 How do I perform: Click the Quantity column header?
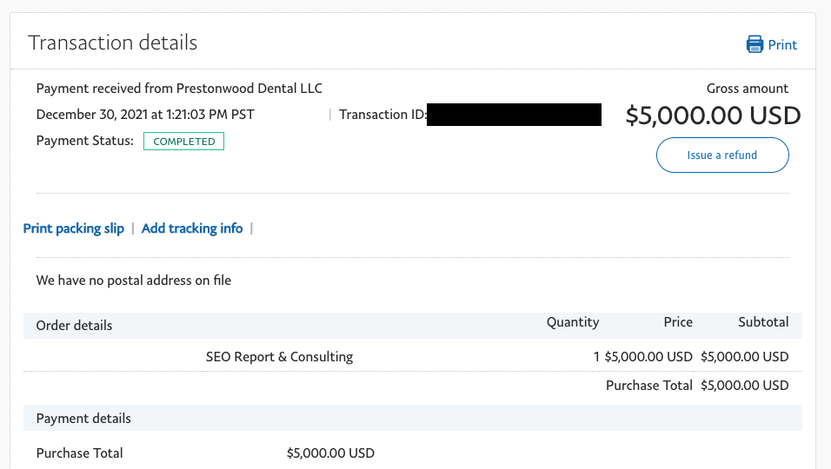click(x=573, y=322)
